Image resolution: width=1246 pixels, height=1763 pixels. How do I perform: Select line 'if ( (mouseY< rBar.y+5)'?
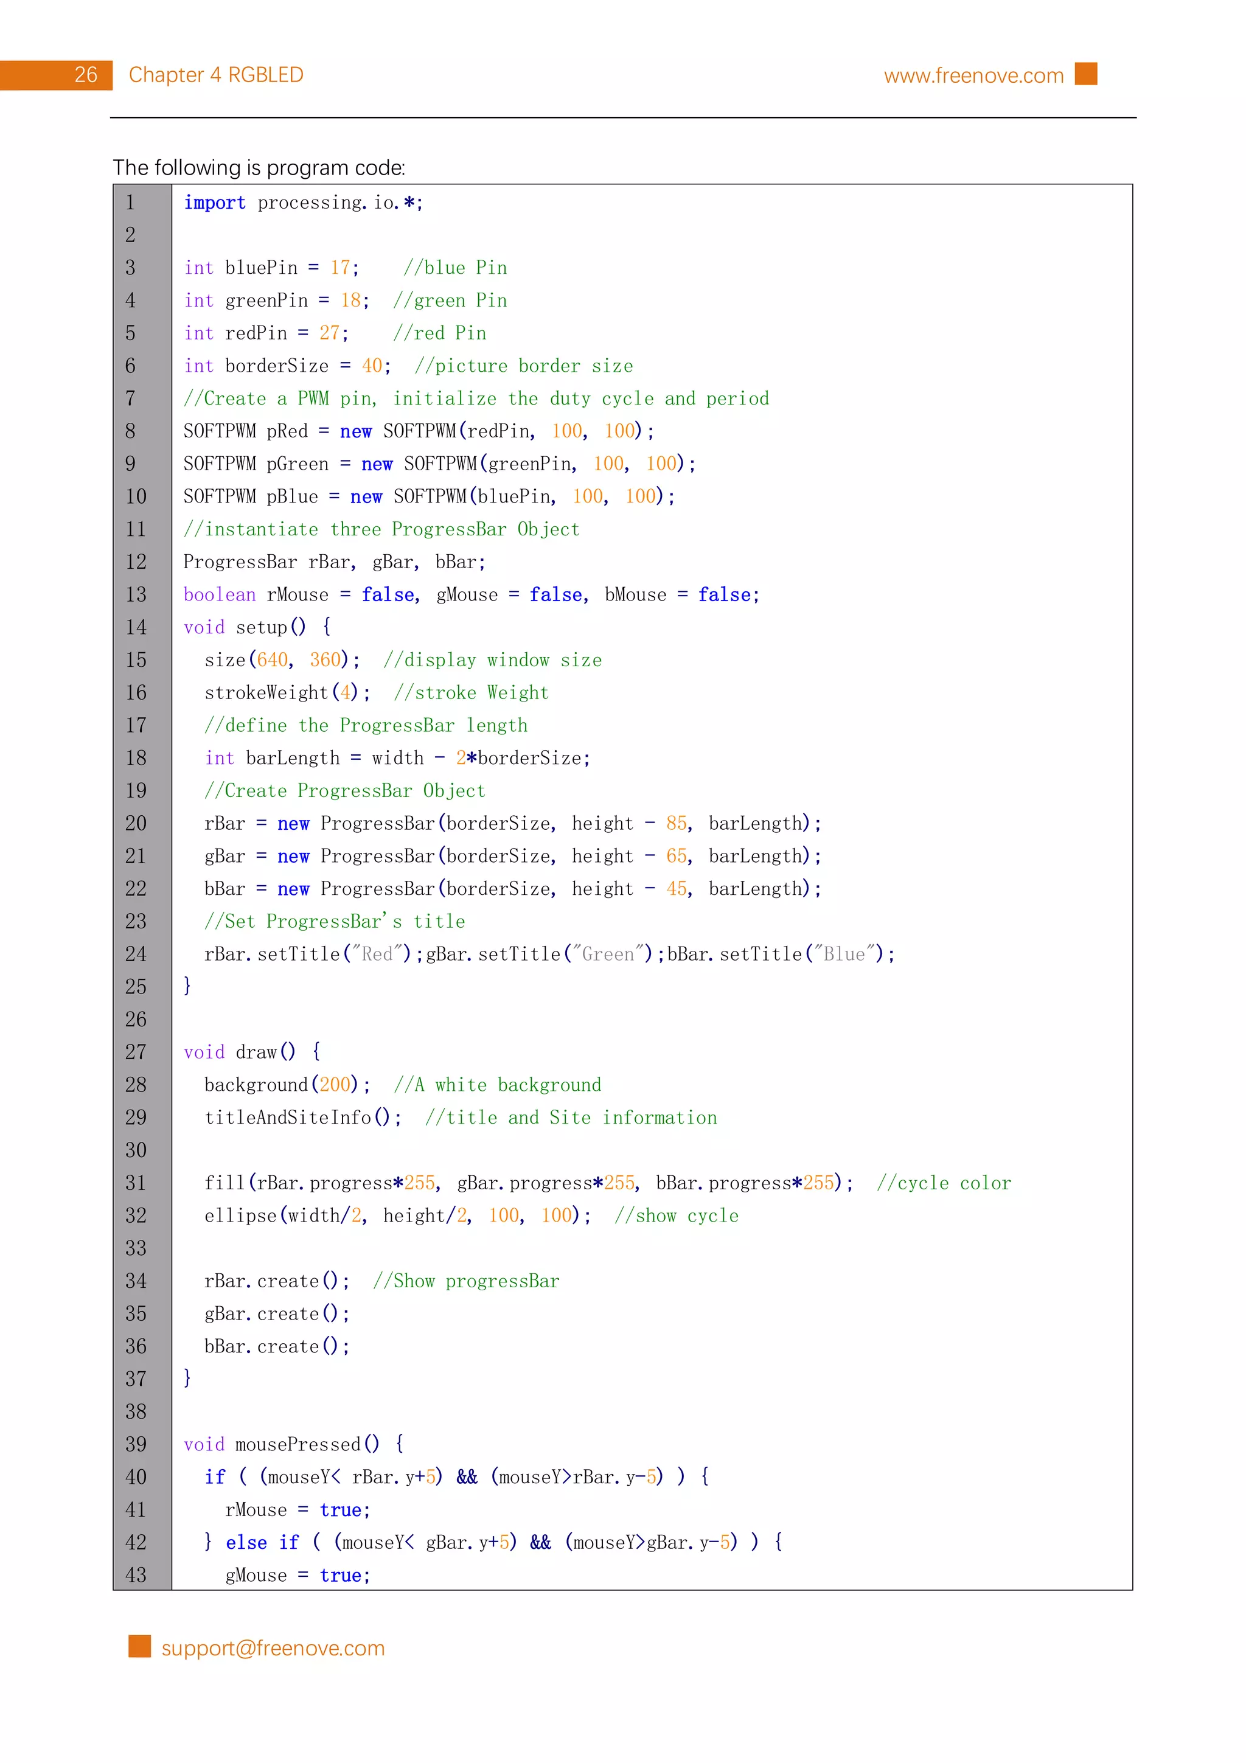pyautogui.click(x=323, y=1477)
